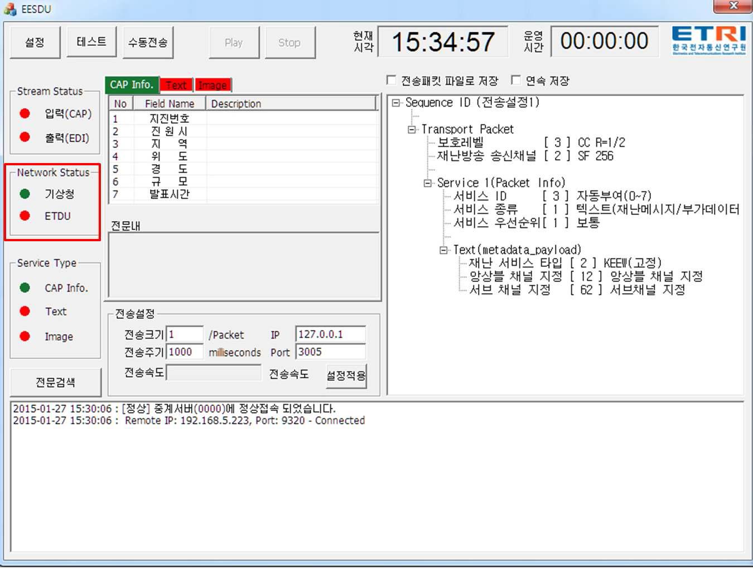753x569 pixels.
Task: Select the 진 원 시 row
Action: click(243, 131)
